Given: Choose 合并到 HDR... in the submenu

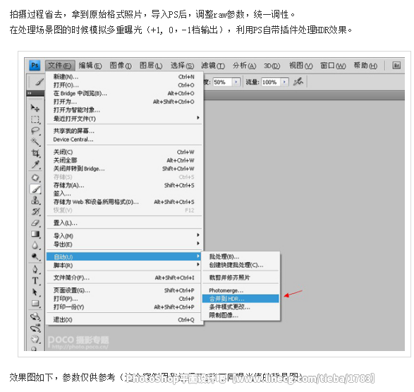Looking at the screenshot, I should pyautogui.click(x=241, y=299).
